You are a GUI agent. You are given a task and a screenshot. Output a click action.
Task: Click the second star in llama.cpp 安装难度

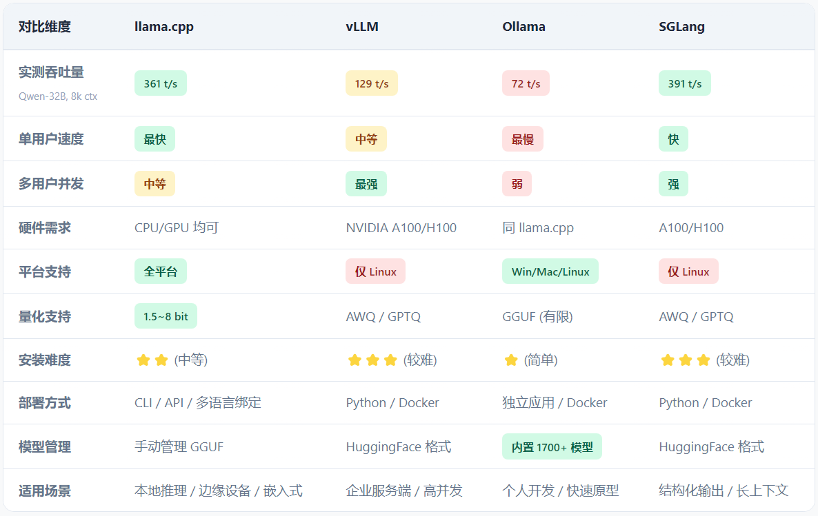(x=161, y=360)
